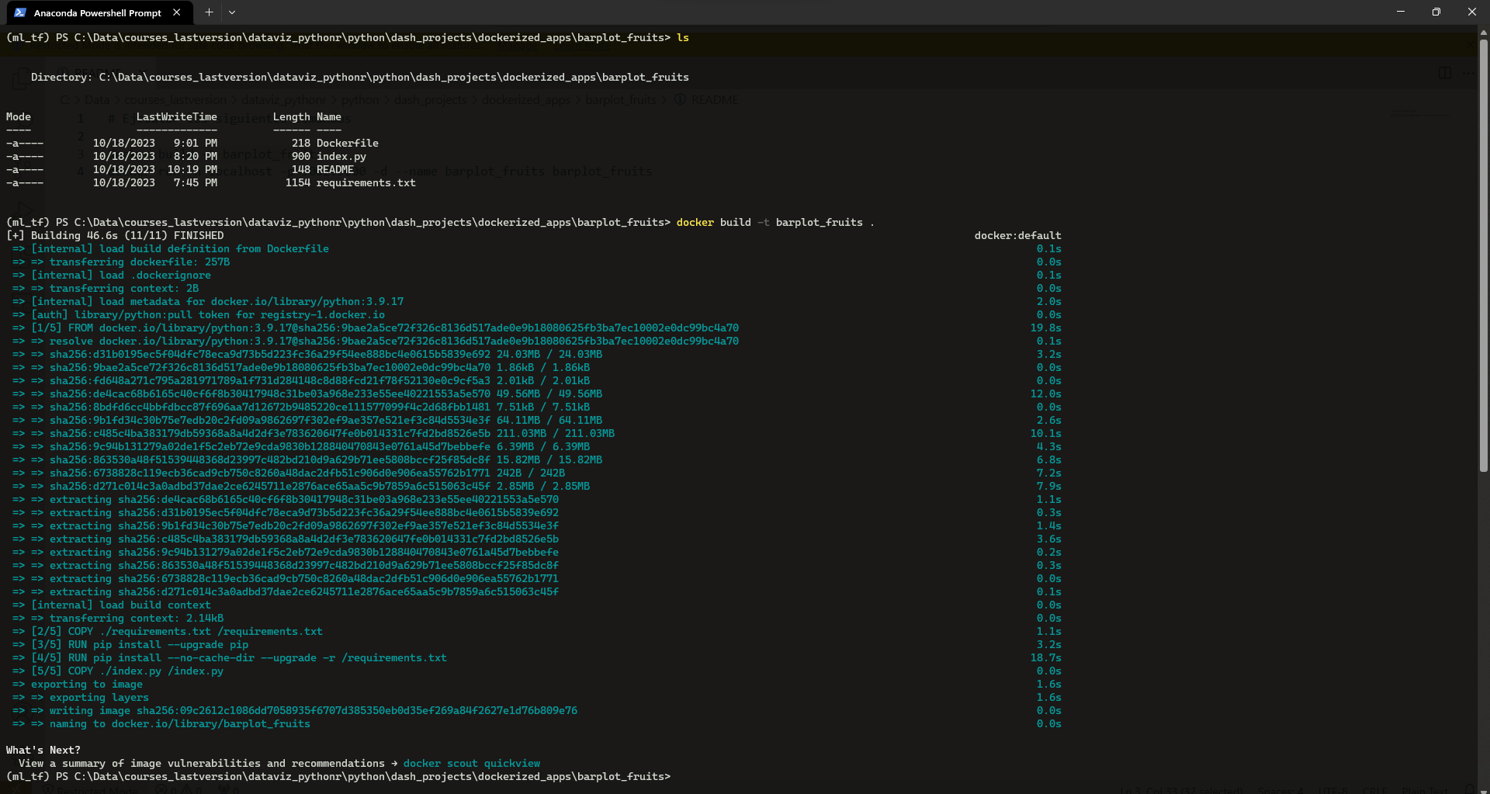Click the '[internal] load metadata for docker.io' line
The width and height of the screenshot is (1490, 794).
click(208, 301)
